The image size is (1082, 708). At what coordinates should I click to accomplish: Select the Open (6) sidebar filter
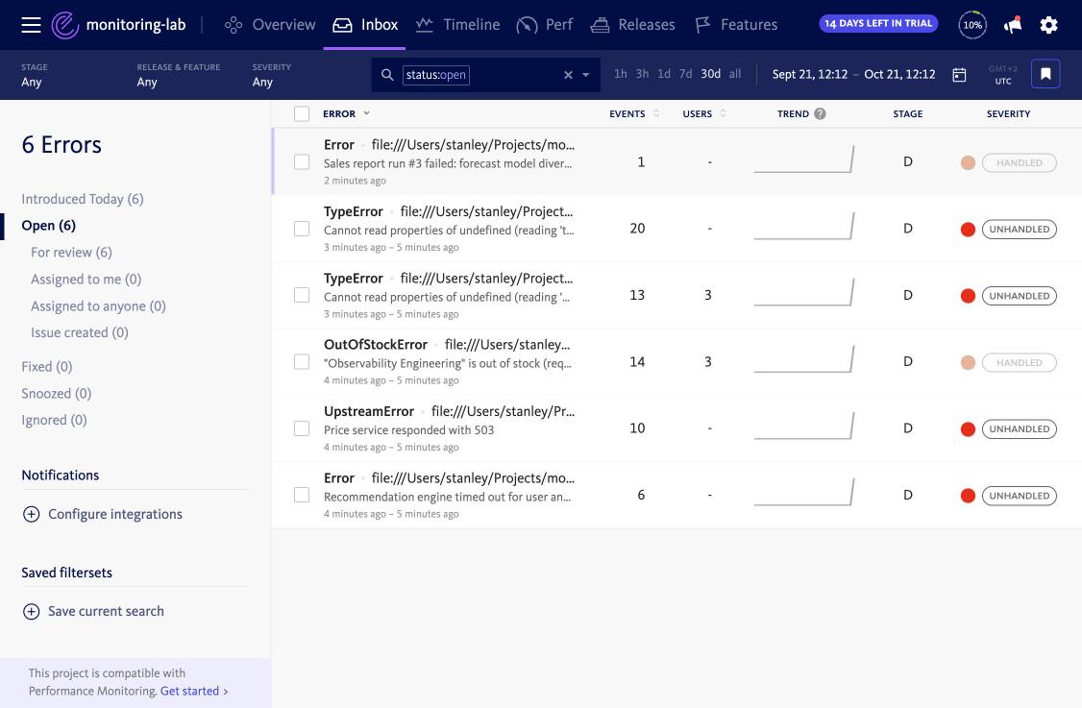pyautogui.click(x=48, y=226)
